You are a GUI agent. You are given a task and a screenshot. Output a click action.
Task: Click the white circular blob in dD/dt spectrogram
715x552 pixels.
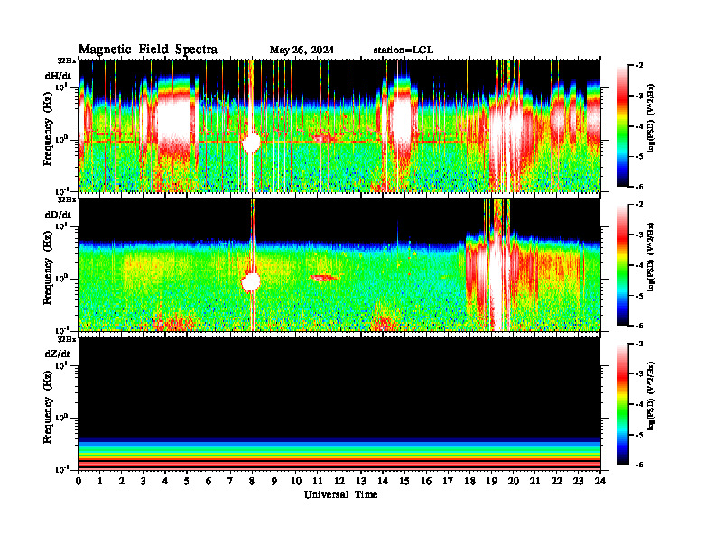[250, 282]
